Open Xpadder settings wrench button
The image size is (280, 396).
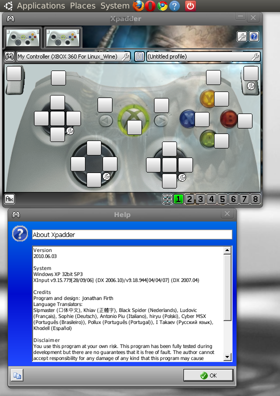pyautogui.click(x=241, y=36)
